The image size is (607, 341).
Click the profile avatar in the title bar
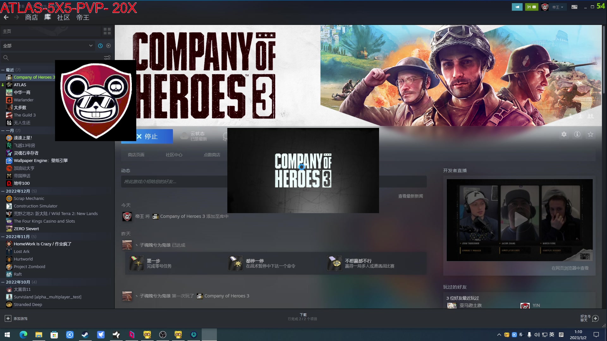click(545, 7)
